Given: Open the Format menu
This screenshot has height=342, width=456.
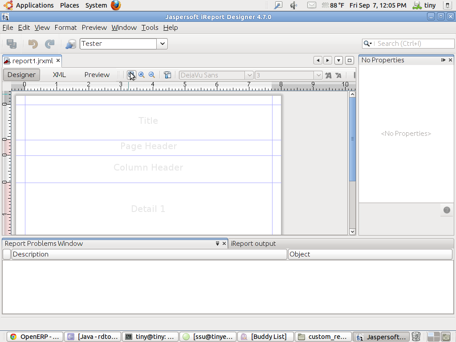Looking at the screenshot, I should (x=65, y=27).
